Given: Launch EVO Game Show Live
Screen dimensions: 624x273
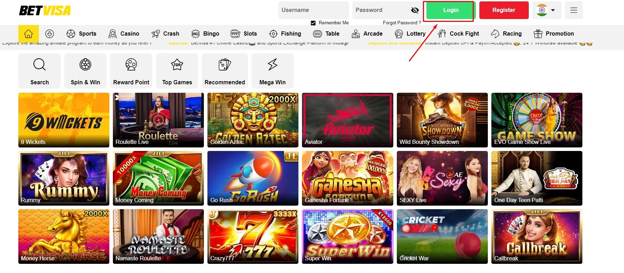Looking at the screenshot, I should (x=537, y=120).
